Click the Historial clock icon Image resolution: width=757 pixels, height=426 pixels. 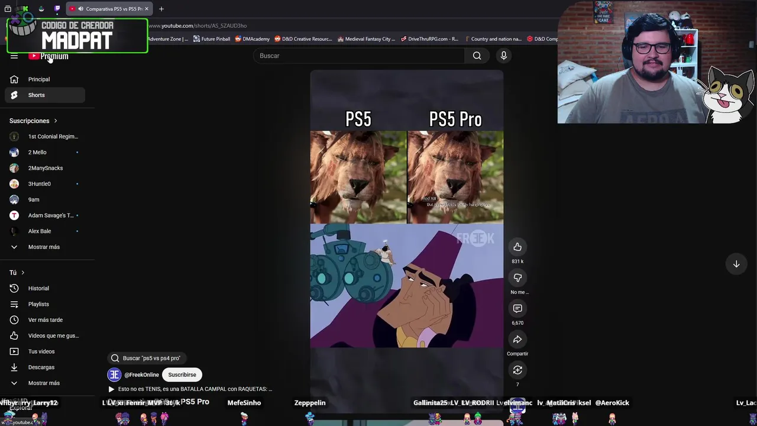[x=14, y=288]
